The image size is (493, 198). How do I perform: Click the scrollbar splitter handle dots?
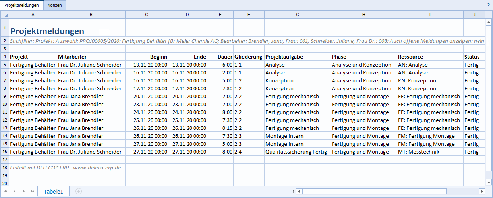coord(293,192)
